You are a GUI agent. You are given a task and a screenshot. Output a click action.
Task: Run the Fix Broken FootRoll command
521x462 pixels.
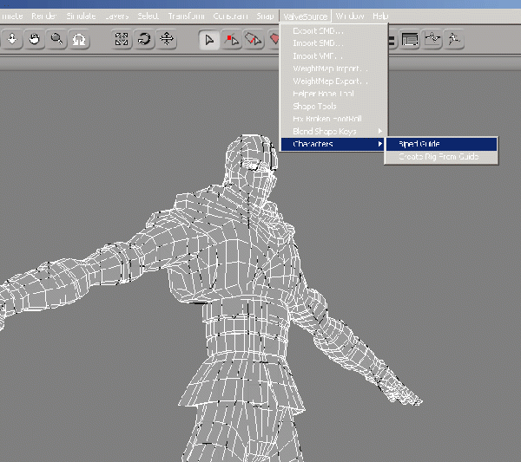pos(333,119)
